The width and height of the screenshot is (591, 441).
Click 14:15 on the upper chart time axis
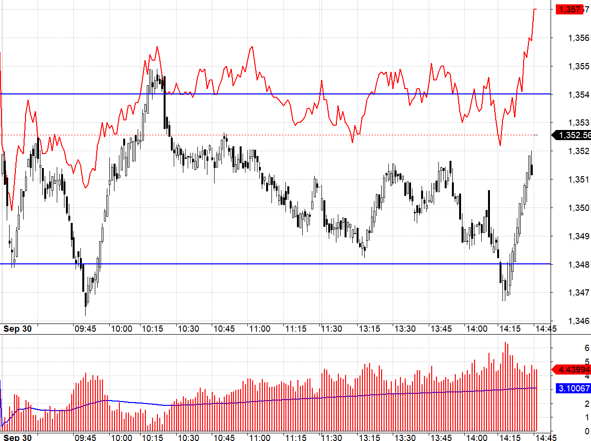(x=511, y=329)
